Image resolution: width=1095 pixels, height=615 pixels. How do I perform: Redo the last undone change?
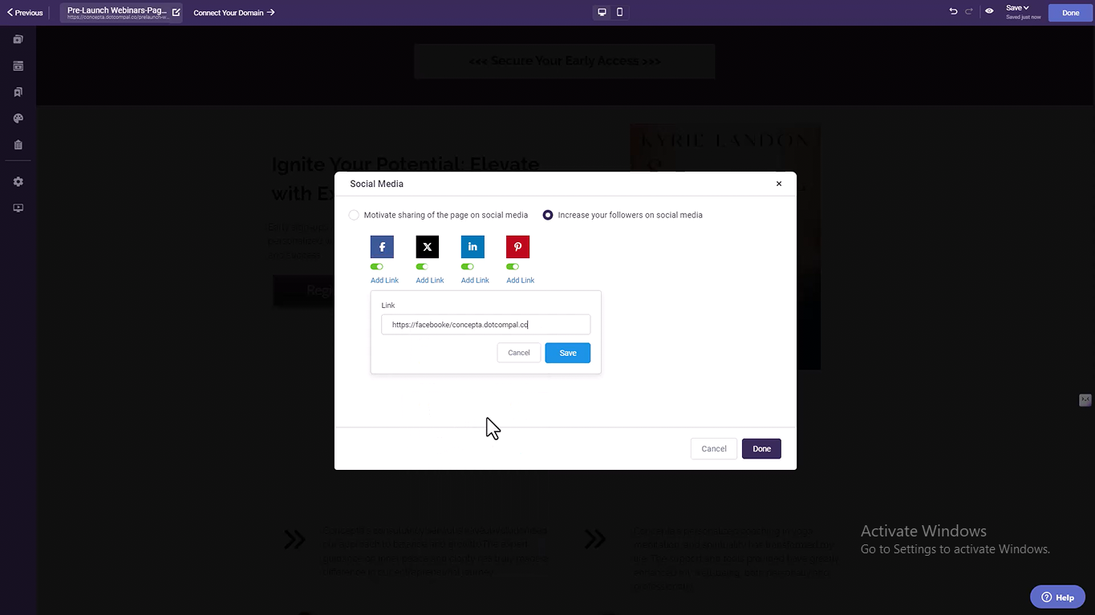tap(969, 12)
